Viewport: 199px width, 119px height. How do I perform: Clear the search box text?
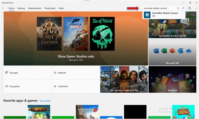pos(178,8)
